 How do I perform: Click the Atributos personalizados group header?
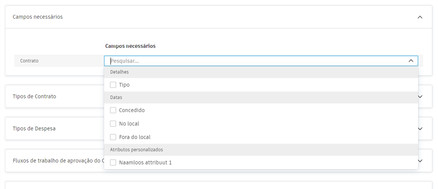tap(136, 150)
